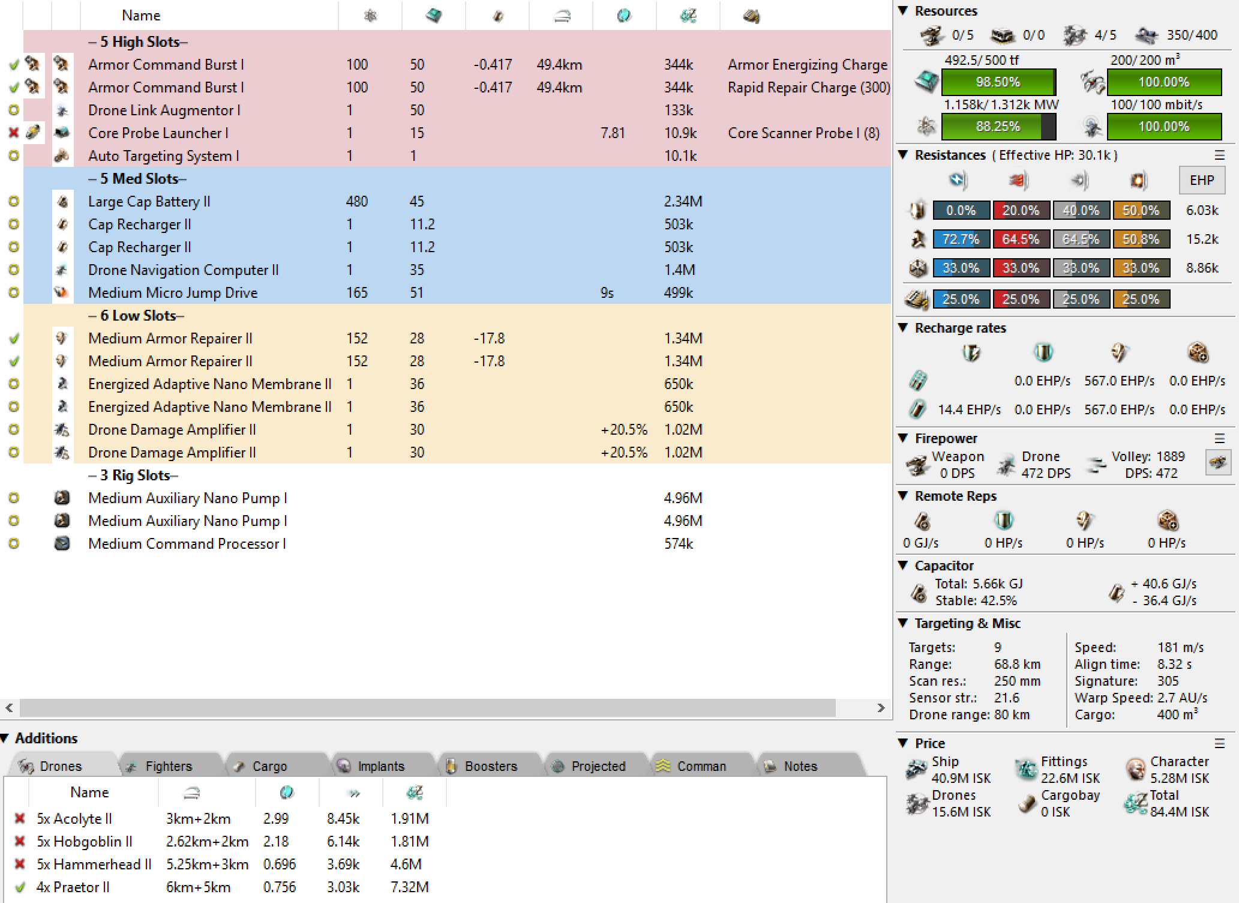The width and height of the screenshot is (1239, 903).
Task: Enable the 5x Hobgoblin II drones
Action: pos(20,841)
